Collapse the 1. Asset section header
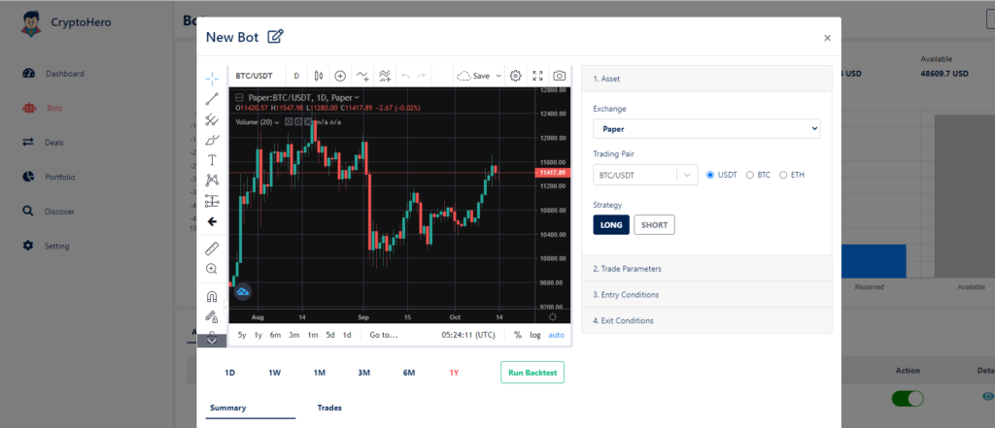 click(707, 80)
